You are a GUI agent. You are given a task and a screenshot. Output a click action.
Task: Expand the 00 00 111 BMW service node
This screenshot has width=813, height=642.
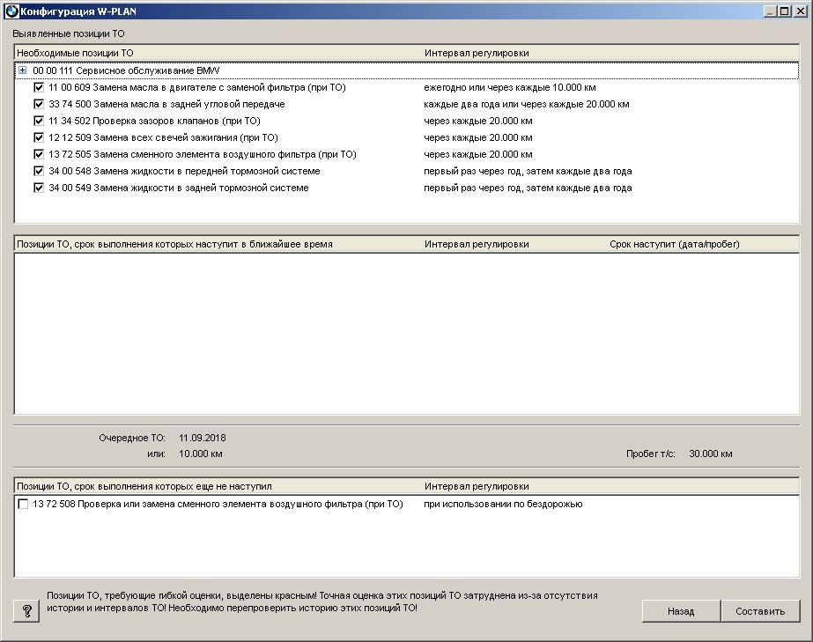[22, 70]
